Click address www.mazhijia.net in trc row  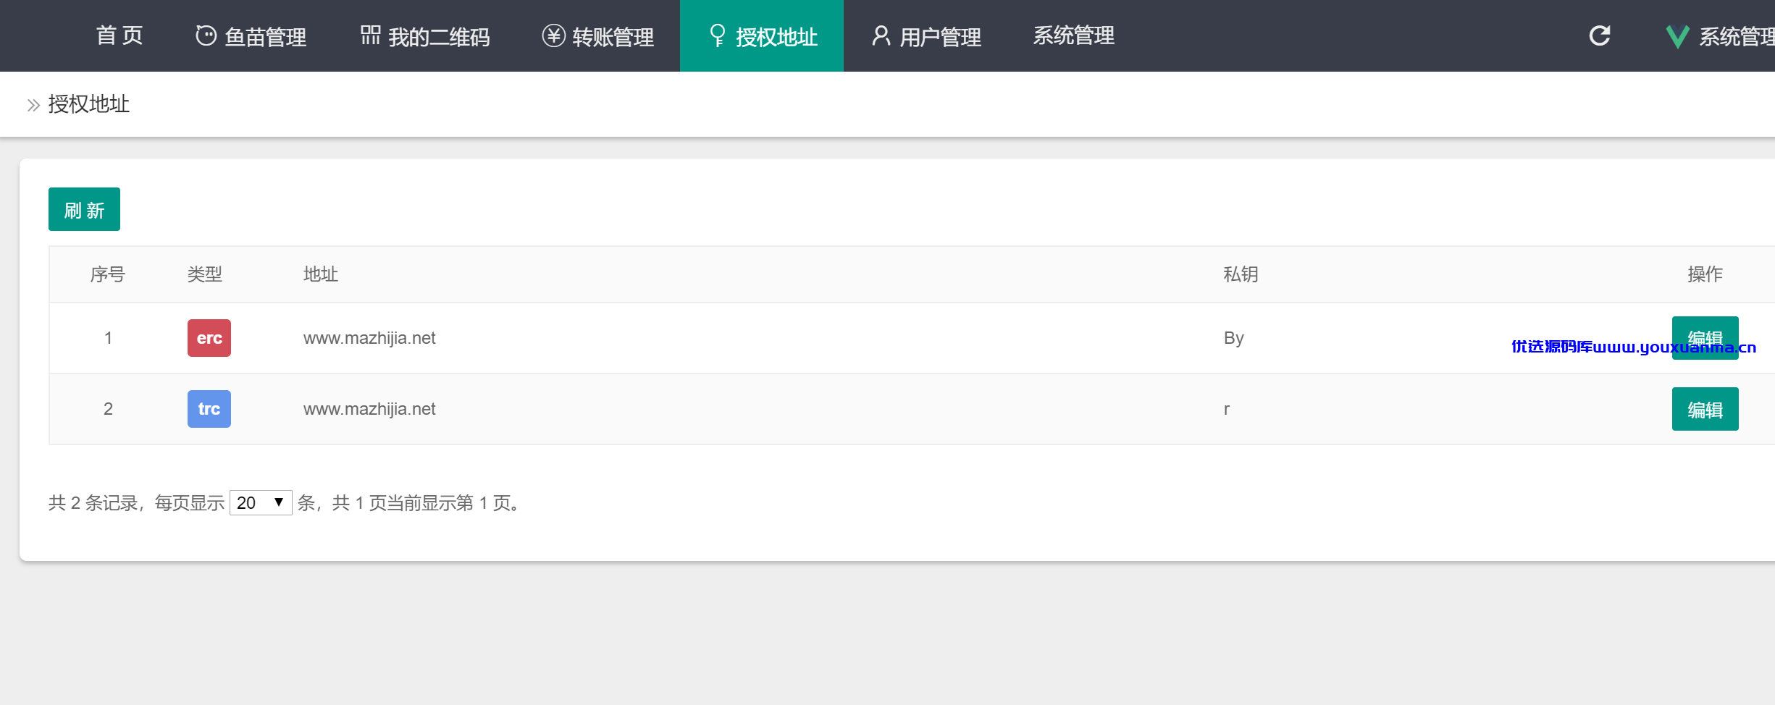(369, 409)
